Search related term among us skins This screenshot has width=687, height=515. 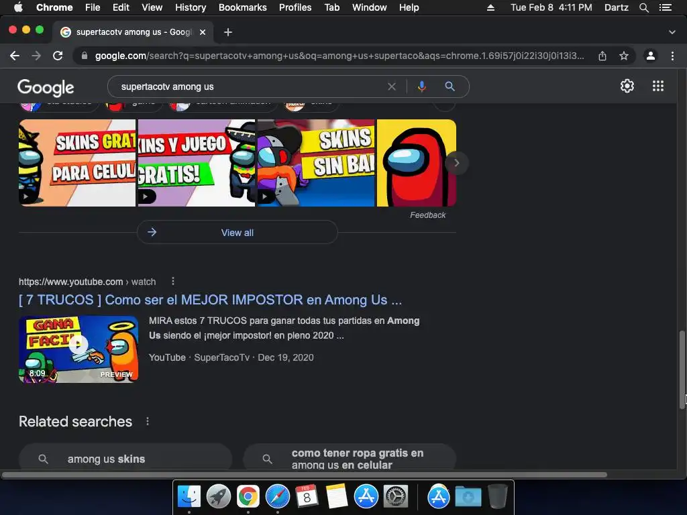tap(125, 458)
